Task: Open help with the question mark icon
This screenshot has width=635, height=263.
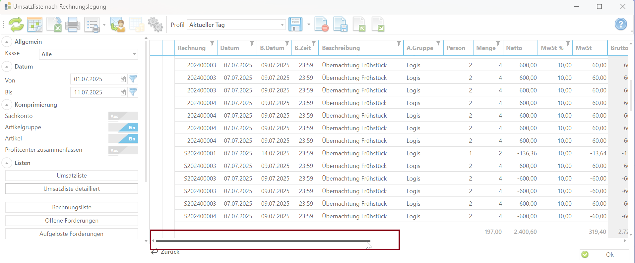Action: tap(621, 24)
